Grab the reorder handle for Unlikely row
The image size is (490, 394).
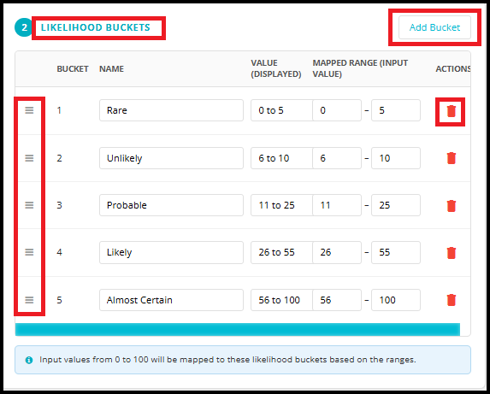29,158
